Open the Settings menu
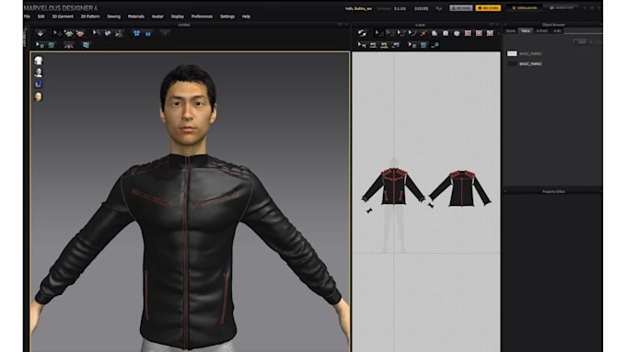The width and height of the screenshot is (626, 352). (227, 17)
